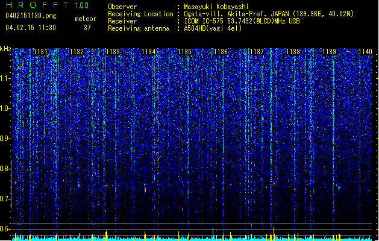
Task: Click time marker 1134
Action: pos(149,52)
